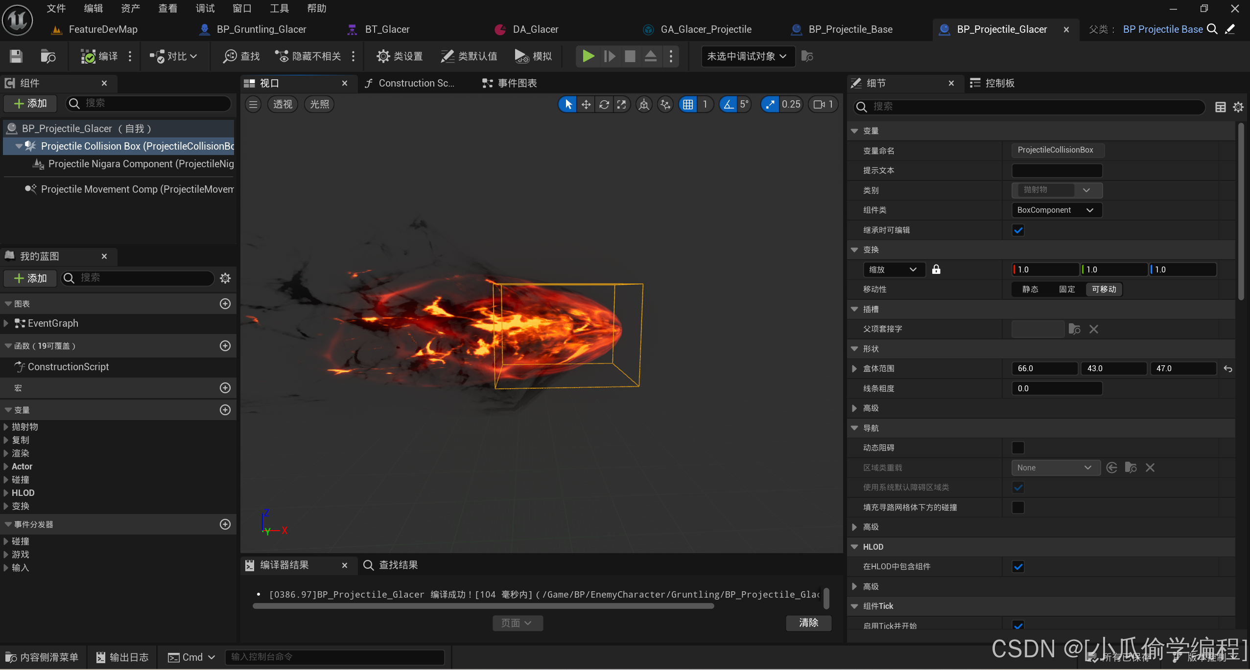Click the Save blueprint floppy icon
The width and height of the screenshot is (1250, 670).
click(x=16, y=56)
